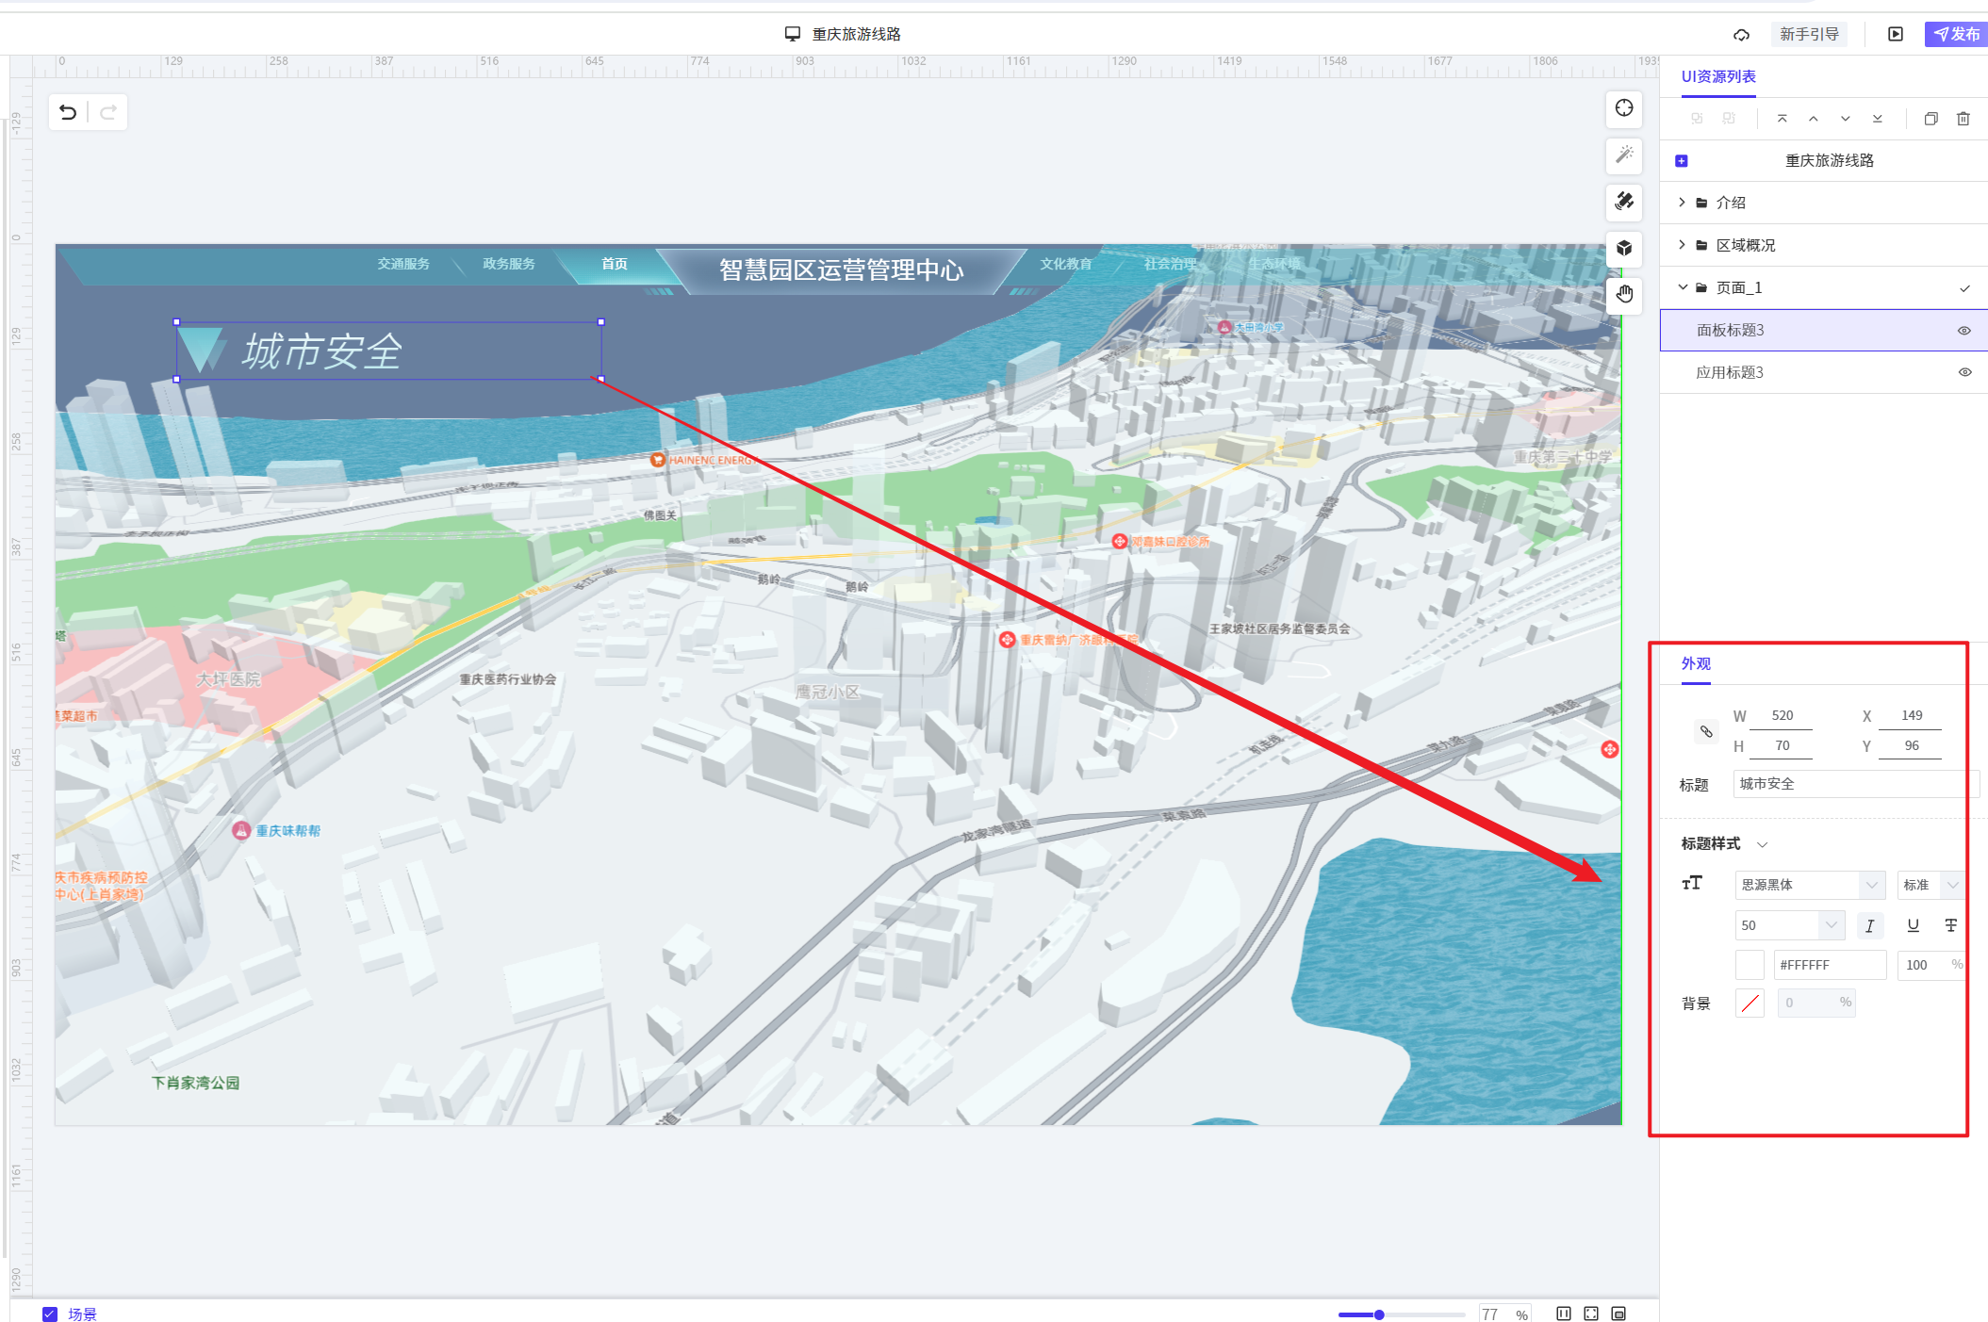The image size is (1988, 1322).
Task: Click the crosshair locate icon on canvas
Action: pos(1624,108)
